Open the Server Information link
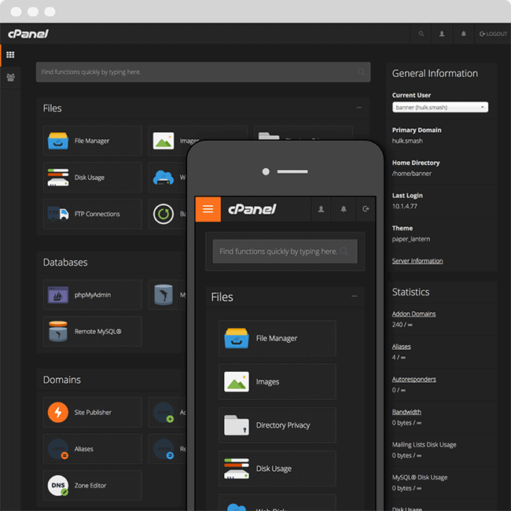Image resolution: width=511 pixels, height=511 pixels. pyautogui.click(x=417, y=261)
